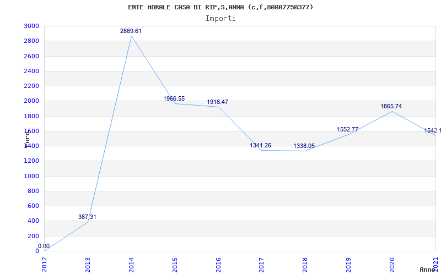Select the 1800 y-axis tick label
441x275 pixels.
click(31, 116)
